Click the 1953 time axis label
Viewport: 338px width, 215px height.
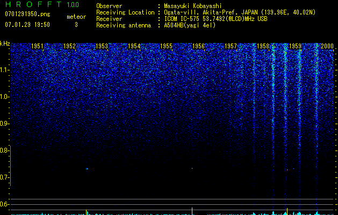(x=102, y=46)
